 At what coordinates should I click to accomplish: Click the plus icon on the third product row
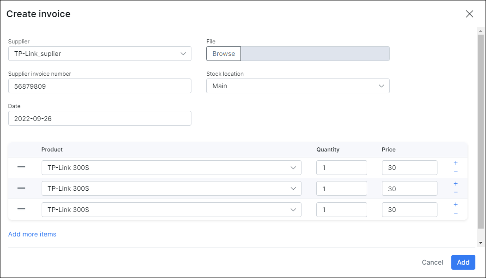pyautogui.click(x=455, y=204)
